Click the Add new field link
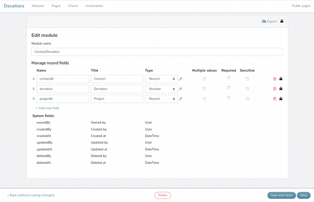This screenshot has width=314, height=202. 47,108
